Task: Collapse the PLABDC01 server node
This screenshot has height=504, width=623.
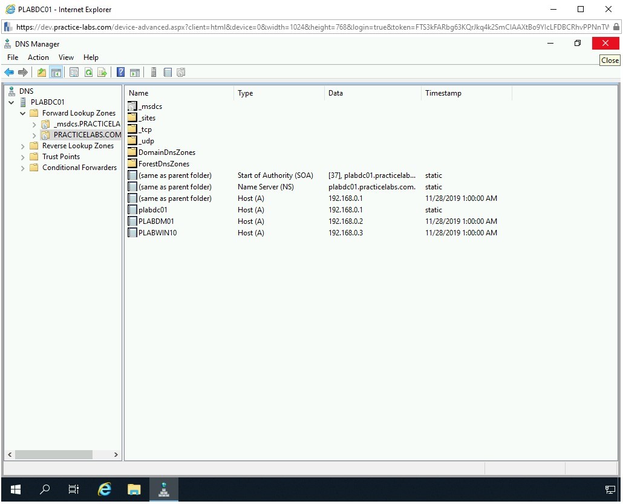Action: click(x=11, y=103)
